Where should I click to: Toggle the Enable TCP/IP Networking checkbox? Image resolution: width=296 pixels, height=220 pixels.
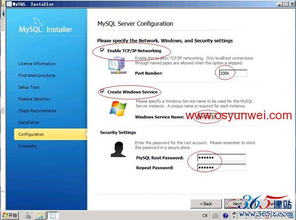pyautogui.click(x=102, y=50)
